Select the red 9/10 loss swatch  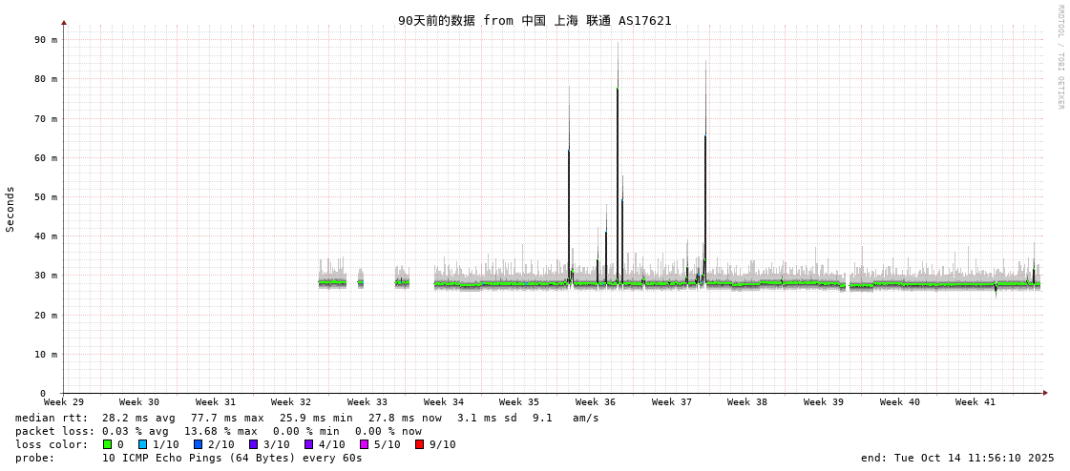tap(419, 444)
